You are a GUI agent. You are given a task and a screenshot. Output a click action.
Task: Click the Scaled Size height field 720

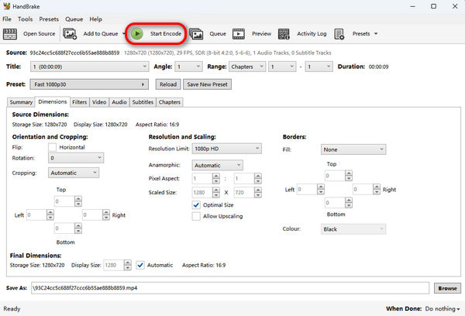tap(244, 192)
